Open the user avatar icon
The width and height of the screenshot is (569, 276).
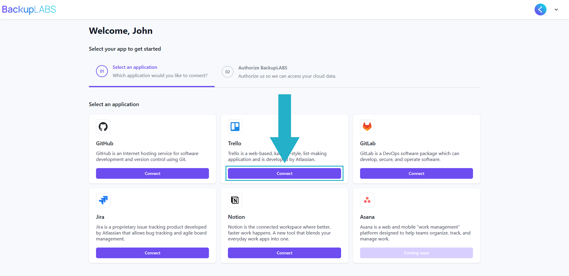point(540,9)
